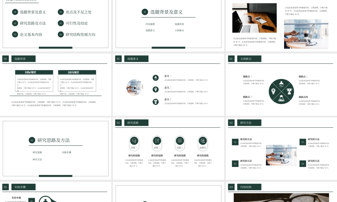The image size is (337, 202).
Task: Select the graduation cap icon above 思路一
Action: click(x=134, y=141)
